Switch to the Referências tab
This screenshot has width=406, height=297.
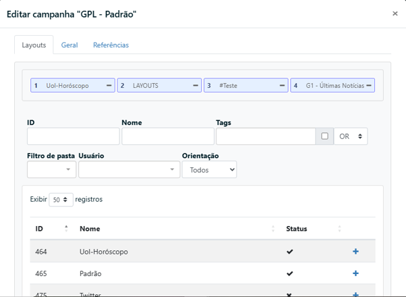tap(111, 45)
